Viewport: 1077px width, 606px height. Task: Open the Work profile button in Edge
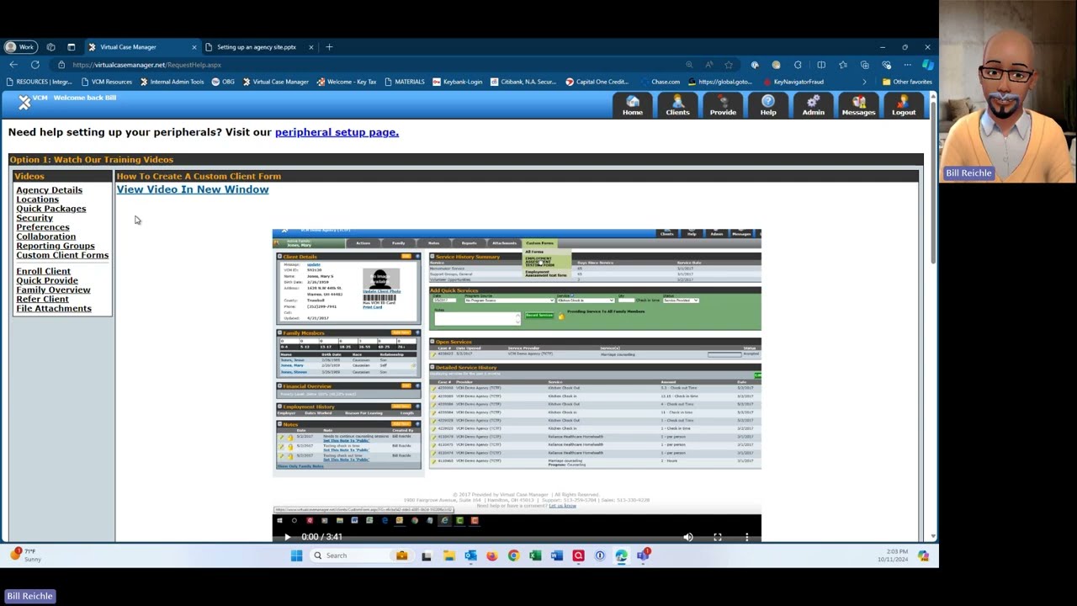(20, 47)
